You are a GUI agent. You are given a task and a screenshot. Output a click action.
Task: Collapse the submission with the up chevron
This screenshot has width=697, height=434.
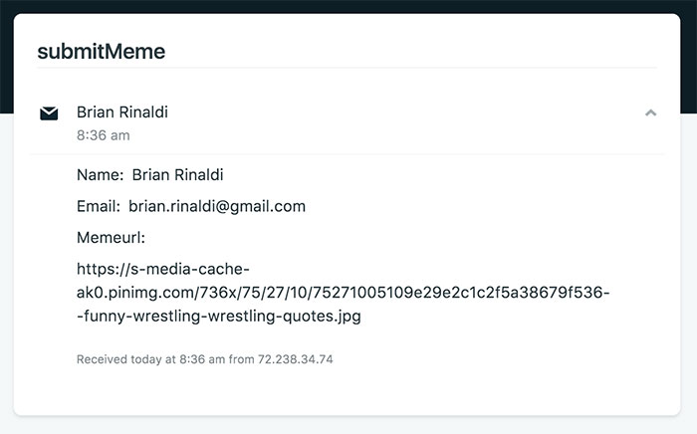coord(651,113)
